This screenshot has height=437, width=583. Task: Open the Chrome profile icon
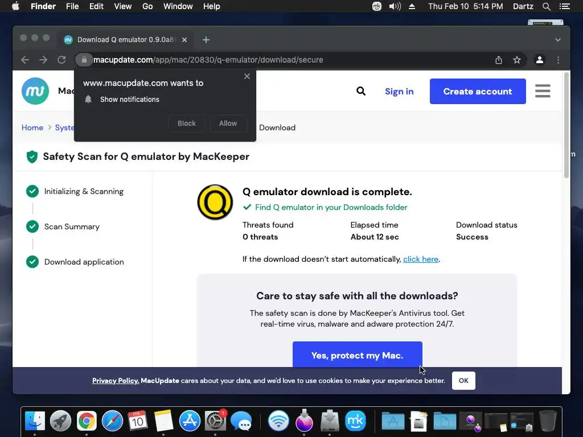[x=540, y=60]
